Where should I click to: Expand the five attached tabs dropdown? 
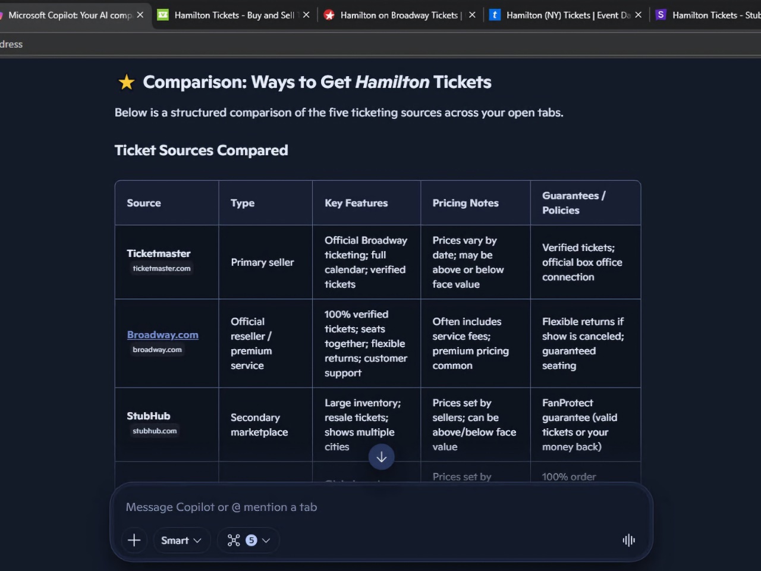coord(266,540)
